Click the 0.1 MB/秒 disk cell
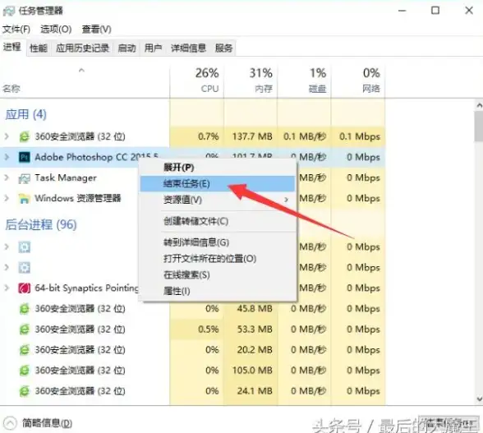The height and width of the screenshot is (433, 483). [305, 136]
